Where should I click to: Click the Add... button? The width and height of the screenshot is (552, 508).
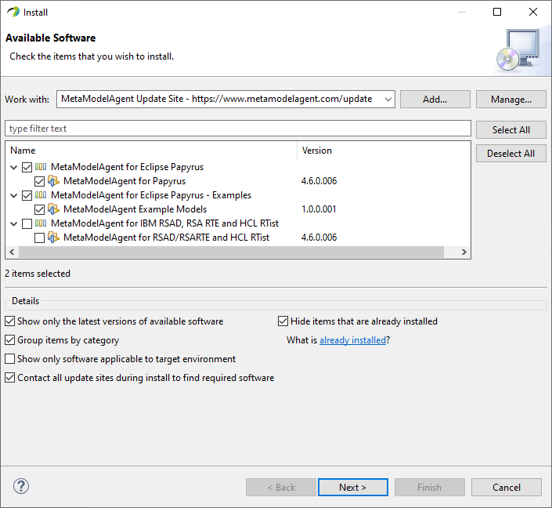click(435, 100)
